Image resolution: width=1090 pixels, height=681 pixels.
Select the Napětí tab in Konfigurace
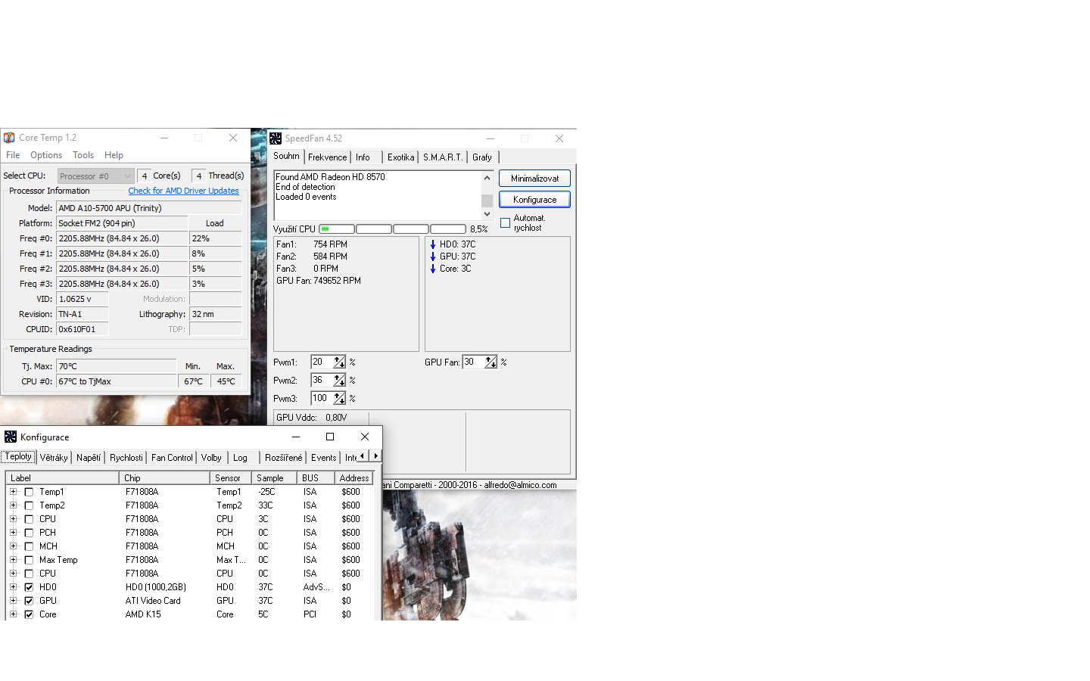(x=89, y=458)
